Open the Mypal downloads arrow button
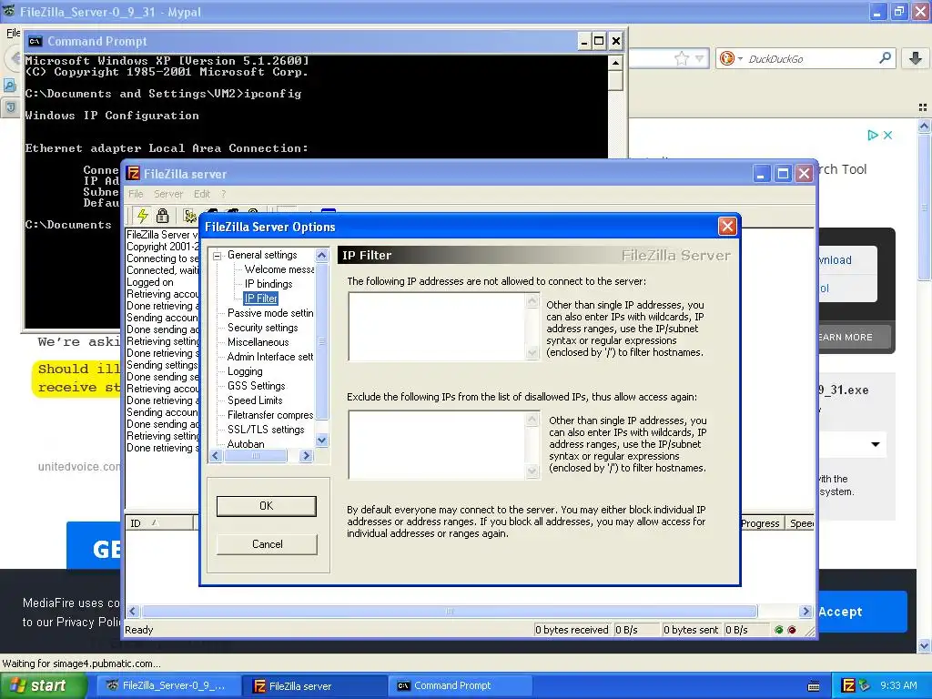This screenshot has height=699, width=932. click(x=916, y=58)
